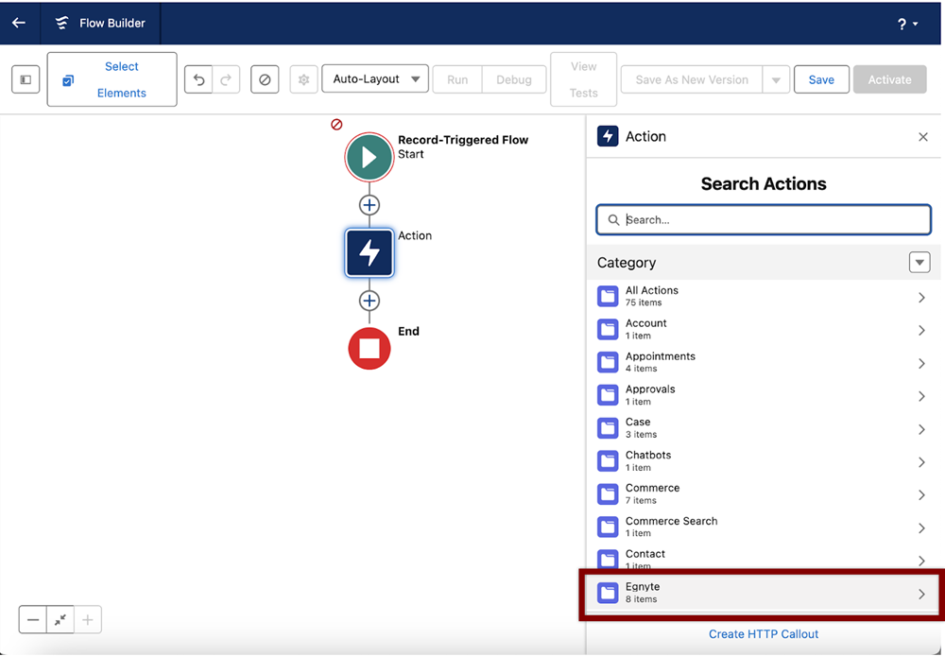This screenshot has width=945, height=656.
Task: Click the All Actions folder icon
Action: [608, 297]
